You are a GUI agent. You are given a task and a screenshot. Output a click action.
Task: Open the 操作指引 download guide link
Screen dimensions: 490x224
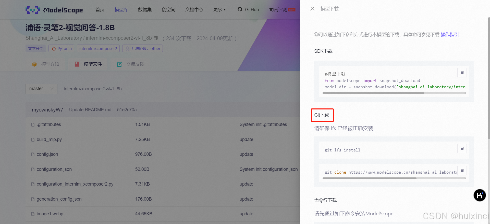[450, 35]
